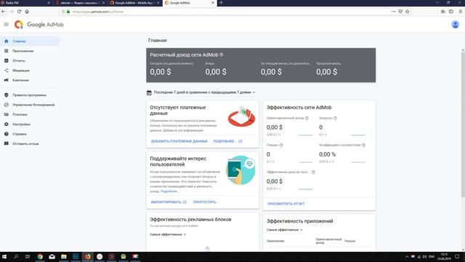465x262 pixels.
Task: Click the phone reward illustration thumbnail
Action: [240, 170]
